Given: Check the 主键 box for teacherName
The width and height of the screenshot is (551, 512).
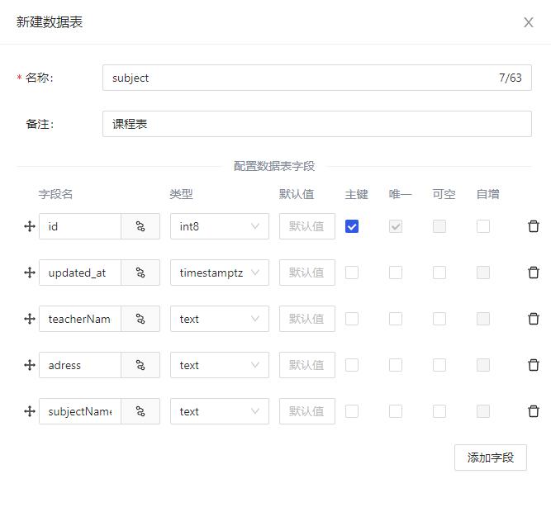Looking at the screenshot, I should 352,319.
